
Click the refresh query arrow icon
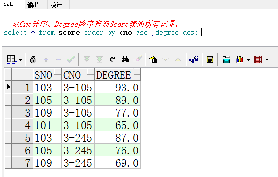112,59
